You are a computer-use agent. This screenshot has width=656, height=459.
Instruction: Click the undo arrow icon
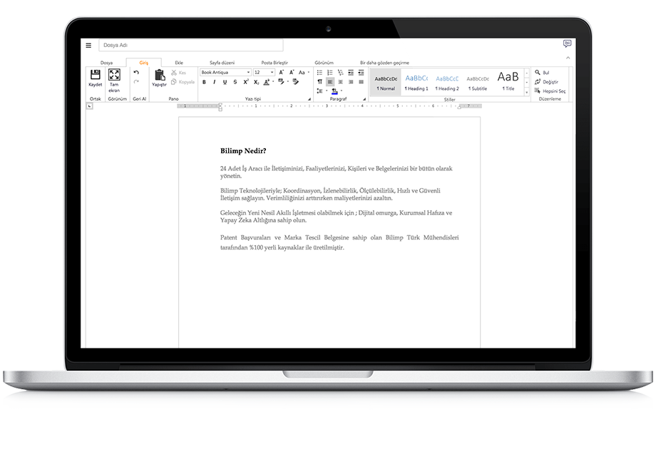[x=136, y=73]
